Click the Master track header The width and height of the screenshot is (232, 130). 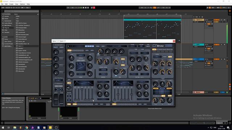click(198, 92)
